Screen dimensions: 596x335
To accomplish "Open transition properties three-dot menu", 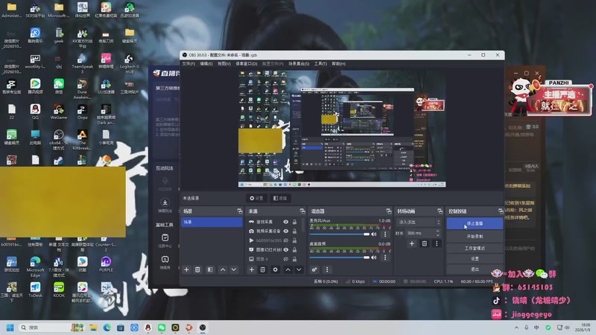I will point(437,243).
